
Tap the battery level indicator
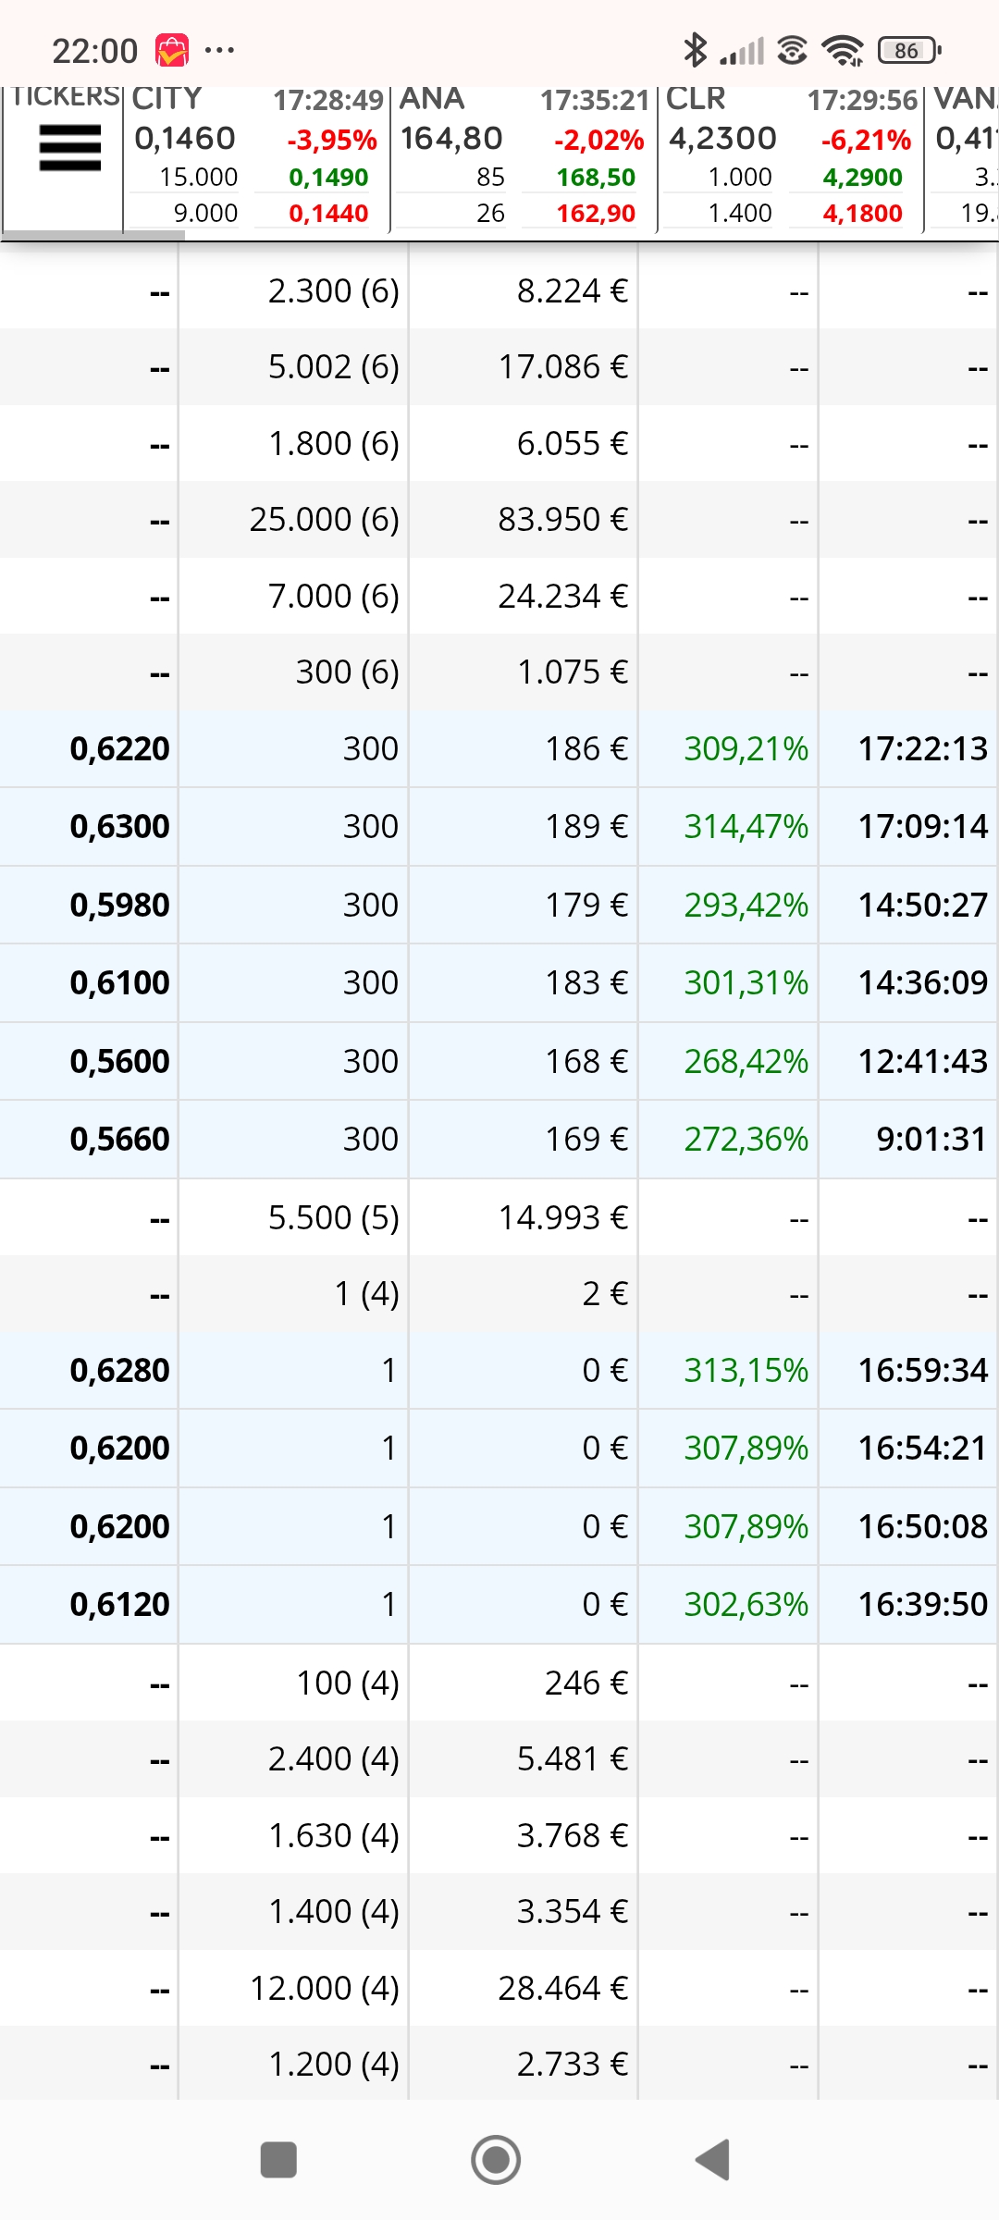pyautogui.click(x=910, y=50)
